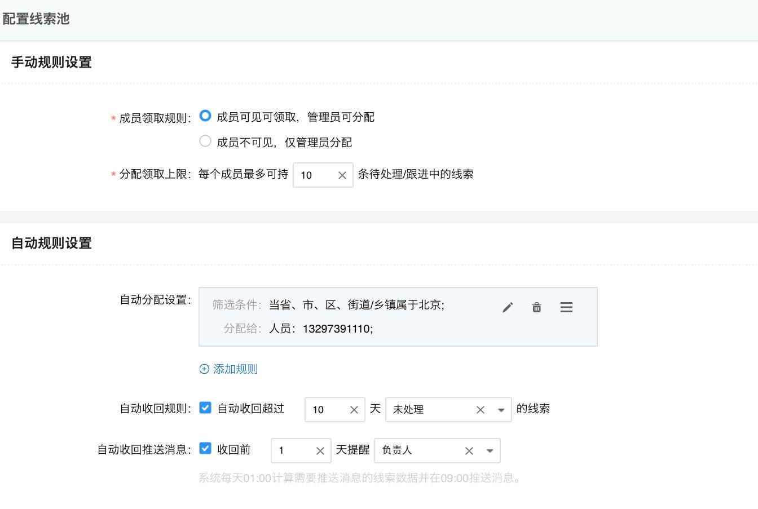Disable the 自动收回规则 checkbox
Screen dimensions: 758x509
(x=205, y=408)
